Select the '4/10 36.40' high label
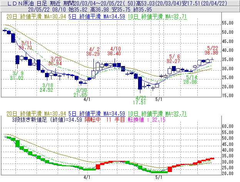The height and width of the screenshot is (182, 240). click(x=114, y=51)
